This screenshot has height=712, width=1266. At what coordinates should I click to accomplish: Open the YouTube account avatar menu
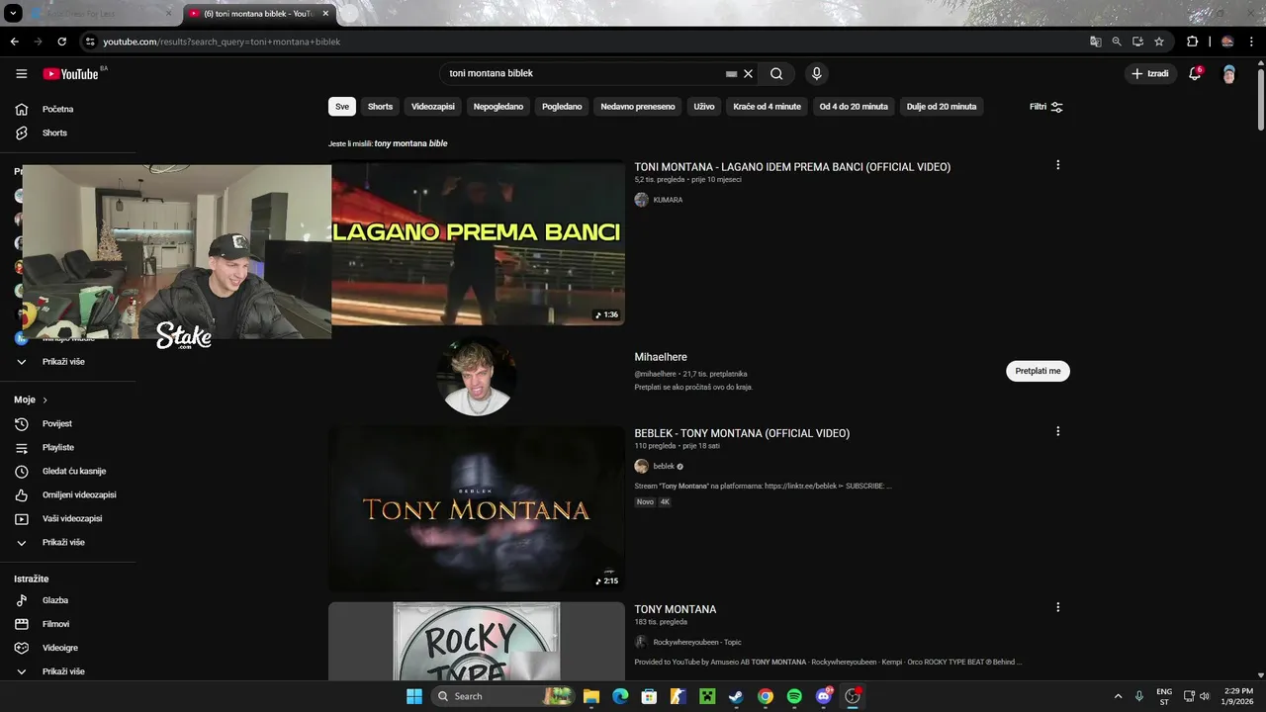pyautogui.click(x=1228, y=74)
